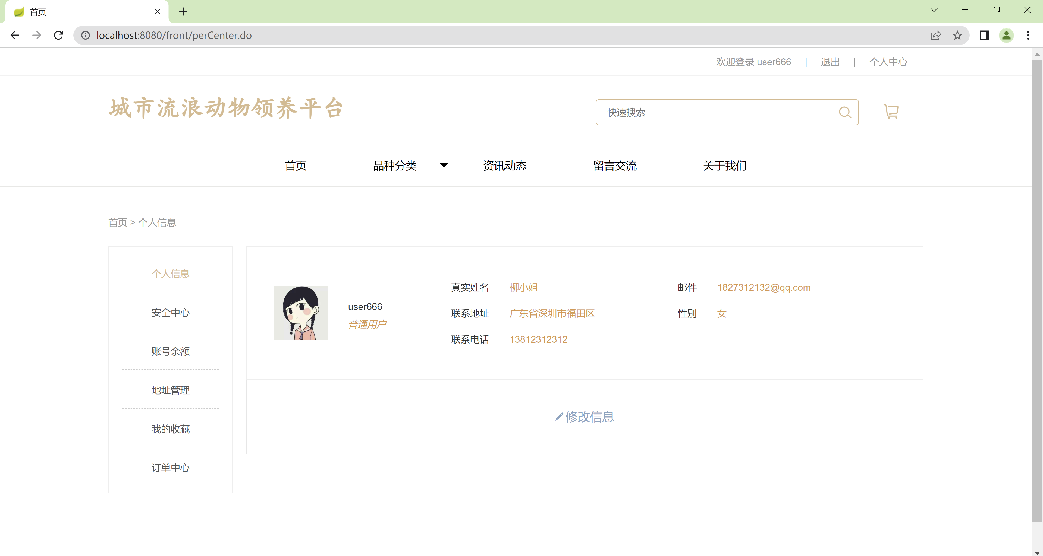This screenshot has width=1043, height=556.
Task: Open browser side panel icon
Action: coord(984,36)
